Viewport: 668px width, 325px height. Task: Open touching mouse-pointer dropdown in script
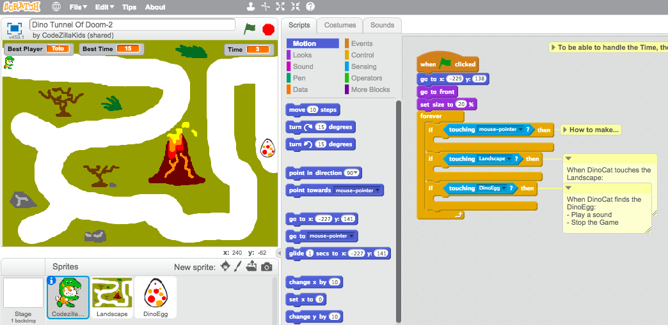coord(520,130)
